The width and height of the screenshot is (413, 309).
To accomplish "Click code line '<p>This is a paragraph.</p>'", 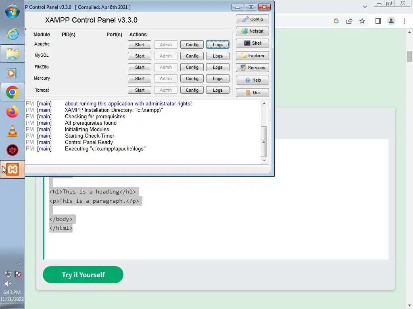I will coord(94,201).
